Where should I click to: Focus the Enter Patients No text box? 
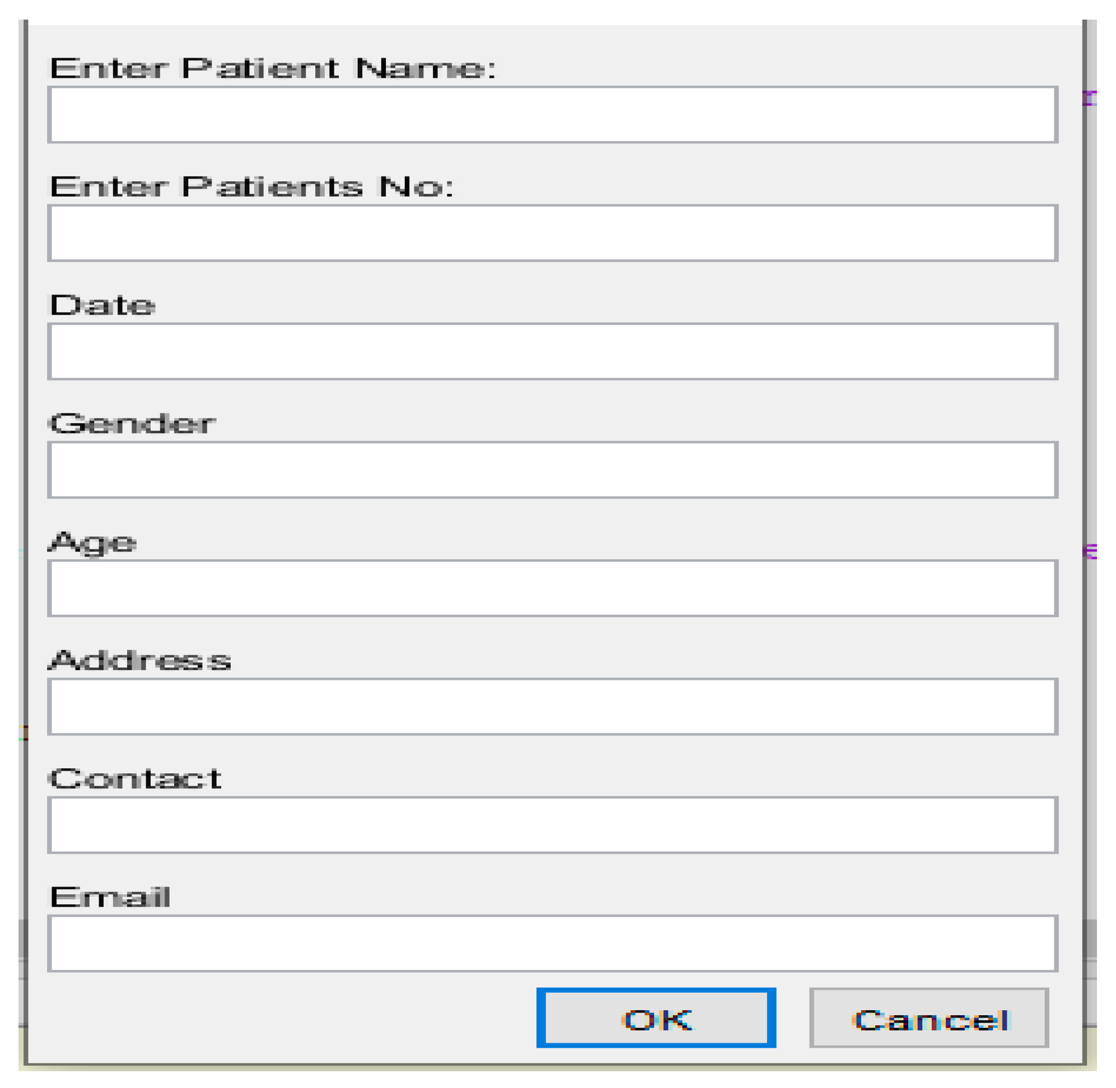[552, 233]
